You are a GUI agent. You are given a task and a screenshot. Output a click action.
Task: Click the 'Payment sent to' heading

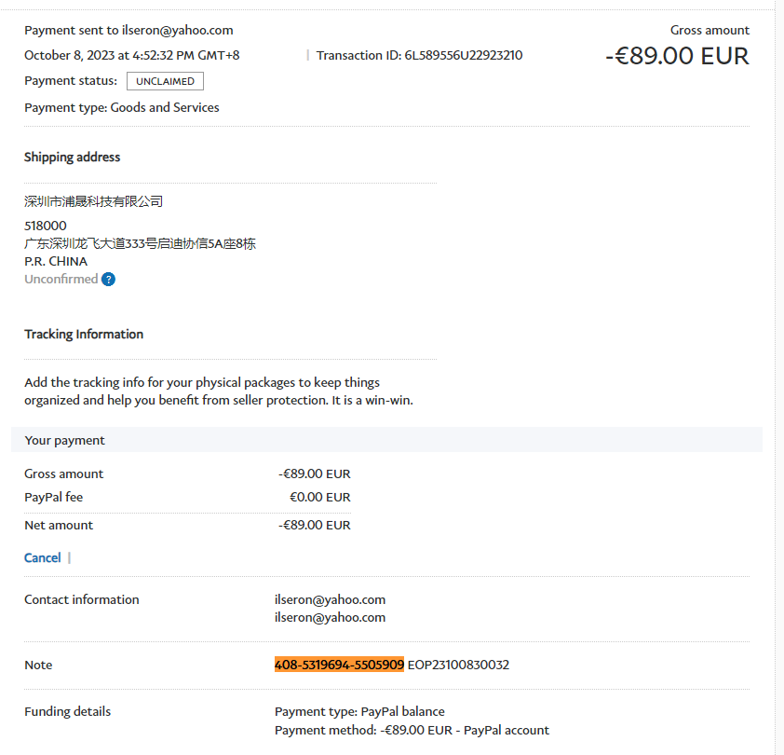coord(128,30)
